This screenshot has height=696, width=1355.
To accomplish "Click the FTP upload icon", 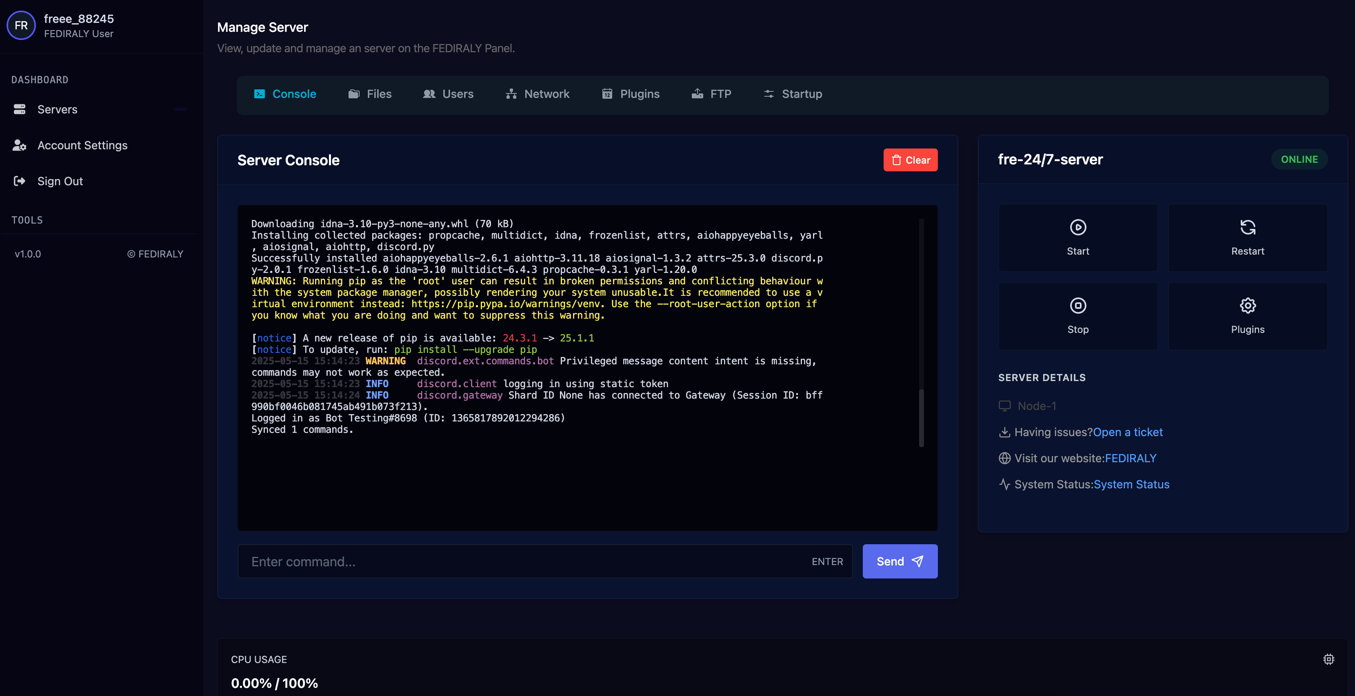I will (x=697, y=93).
